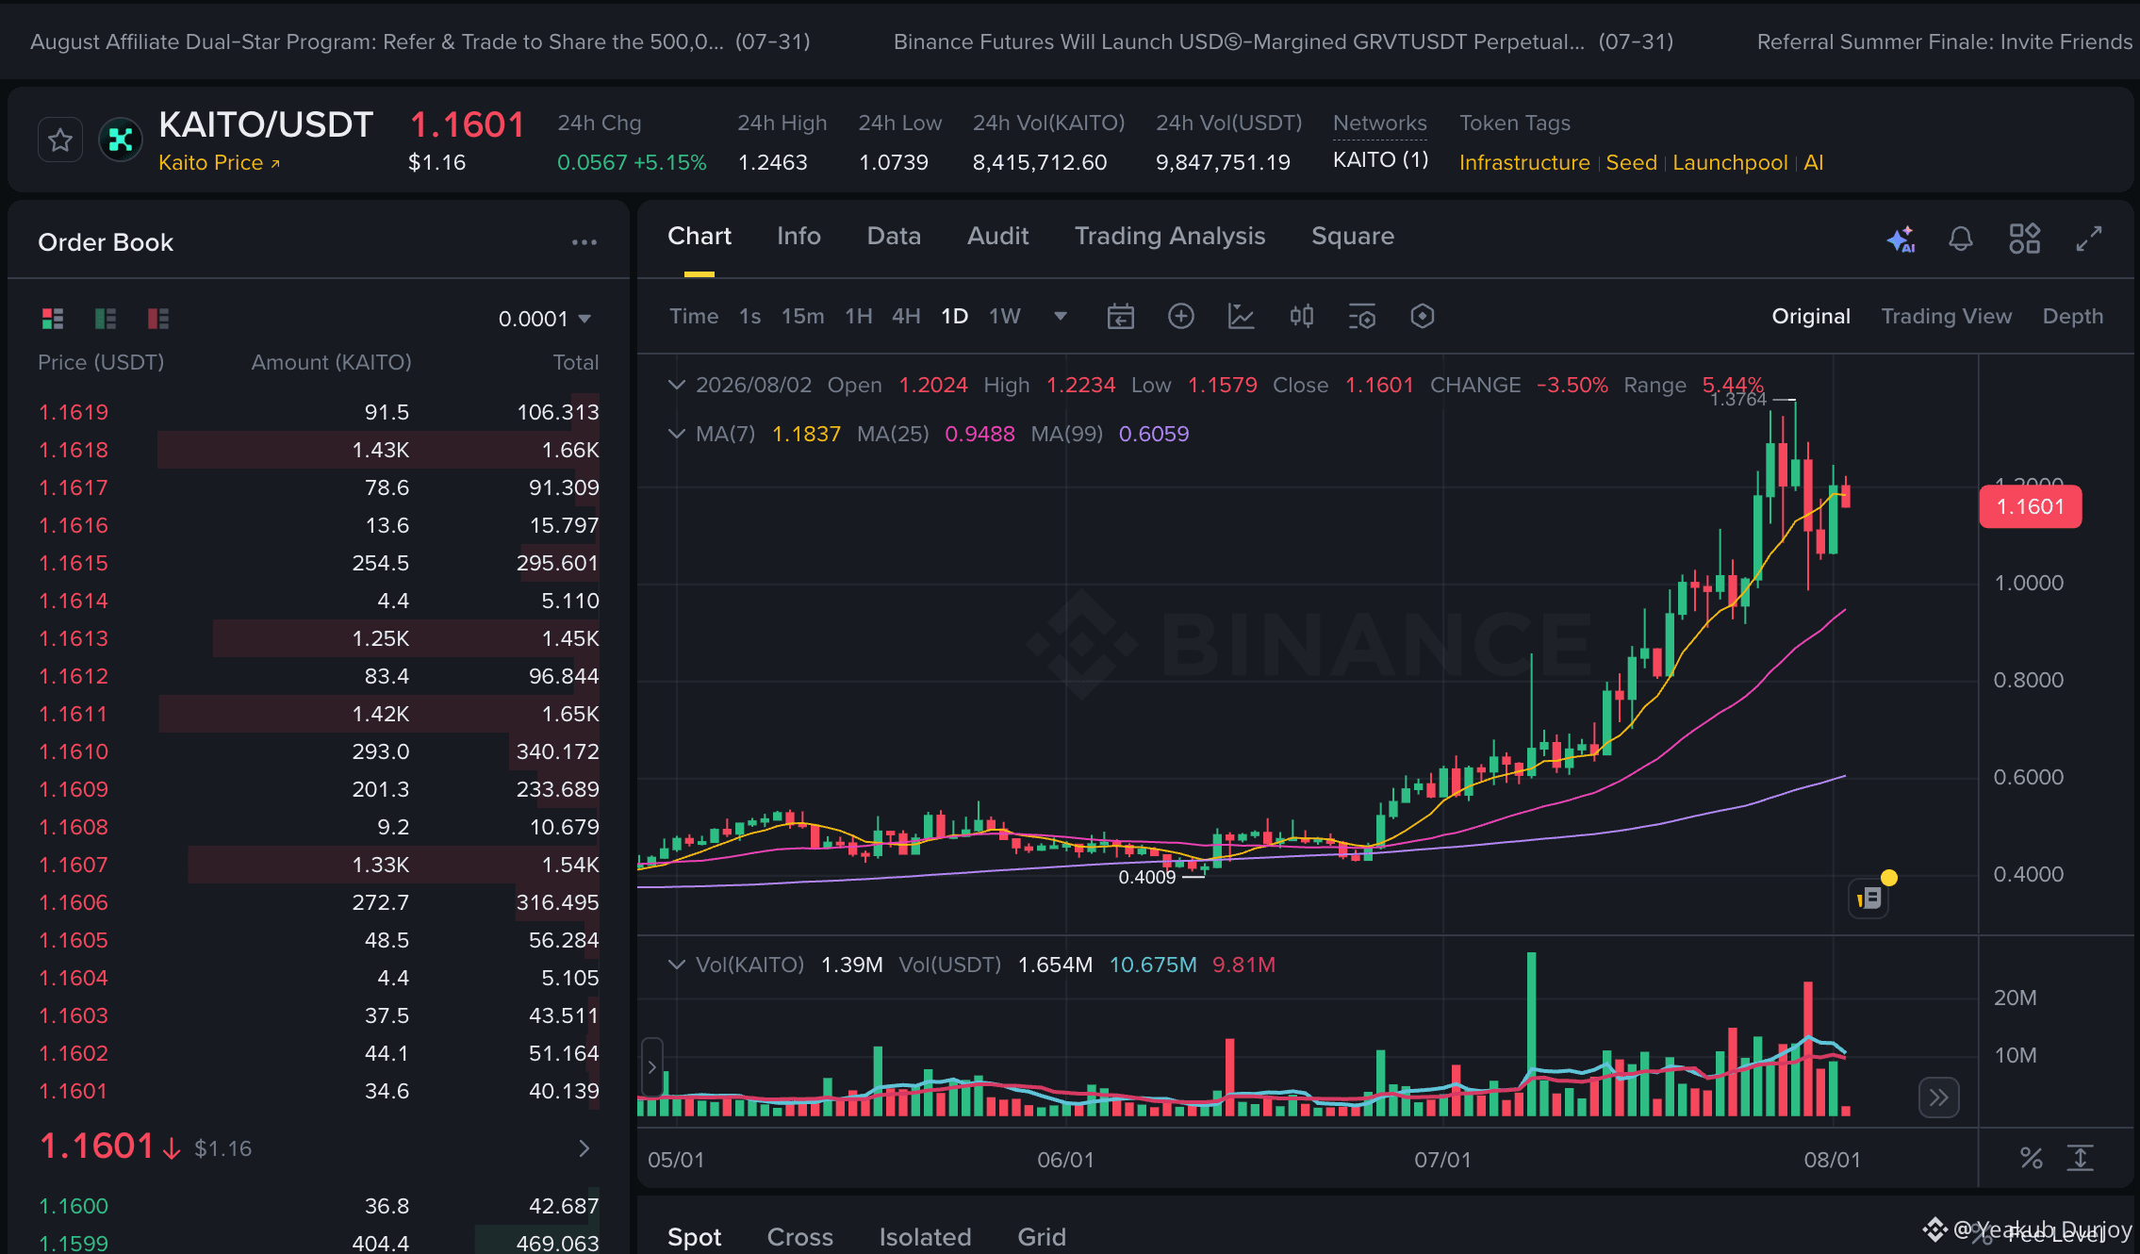The image size is (2140, 1254).
Task: Open the Data tab
Action: pyautogui.click(x=894, y=236)
